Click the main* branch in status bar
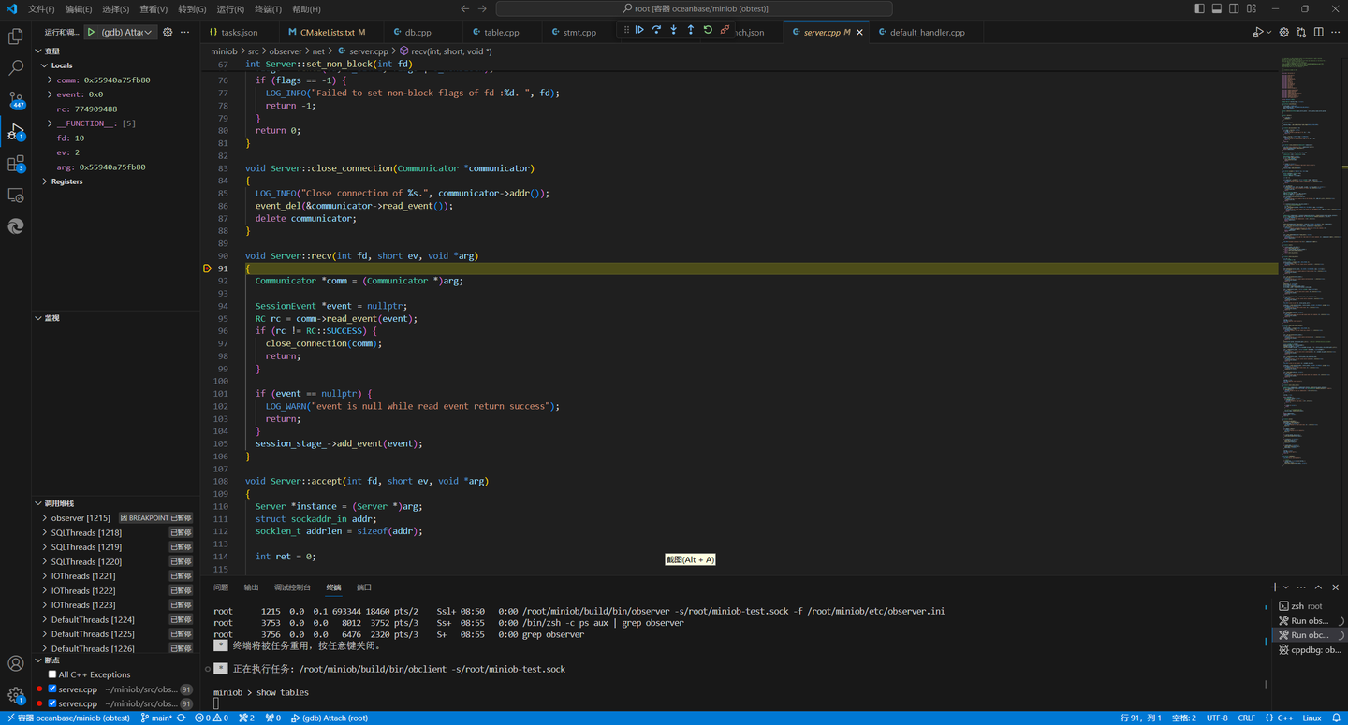Screen dimensions: 1348x725 [161, 718]
